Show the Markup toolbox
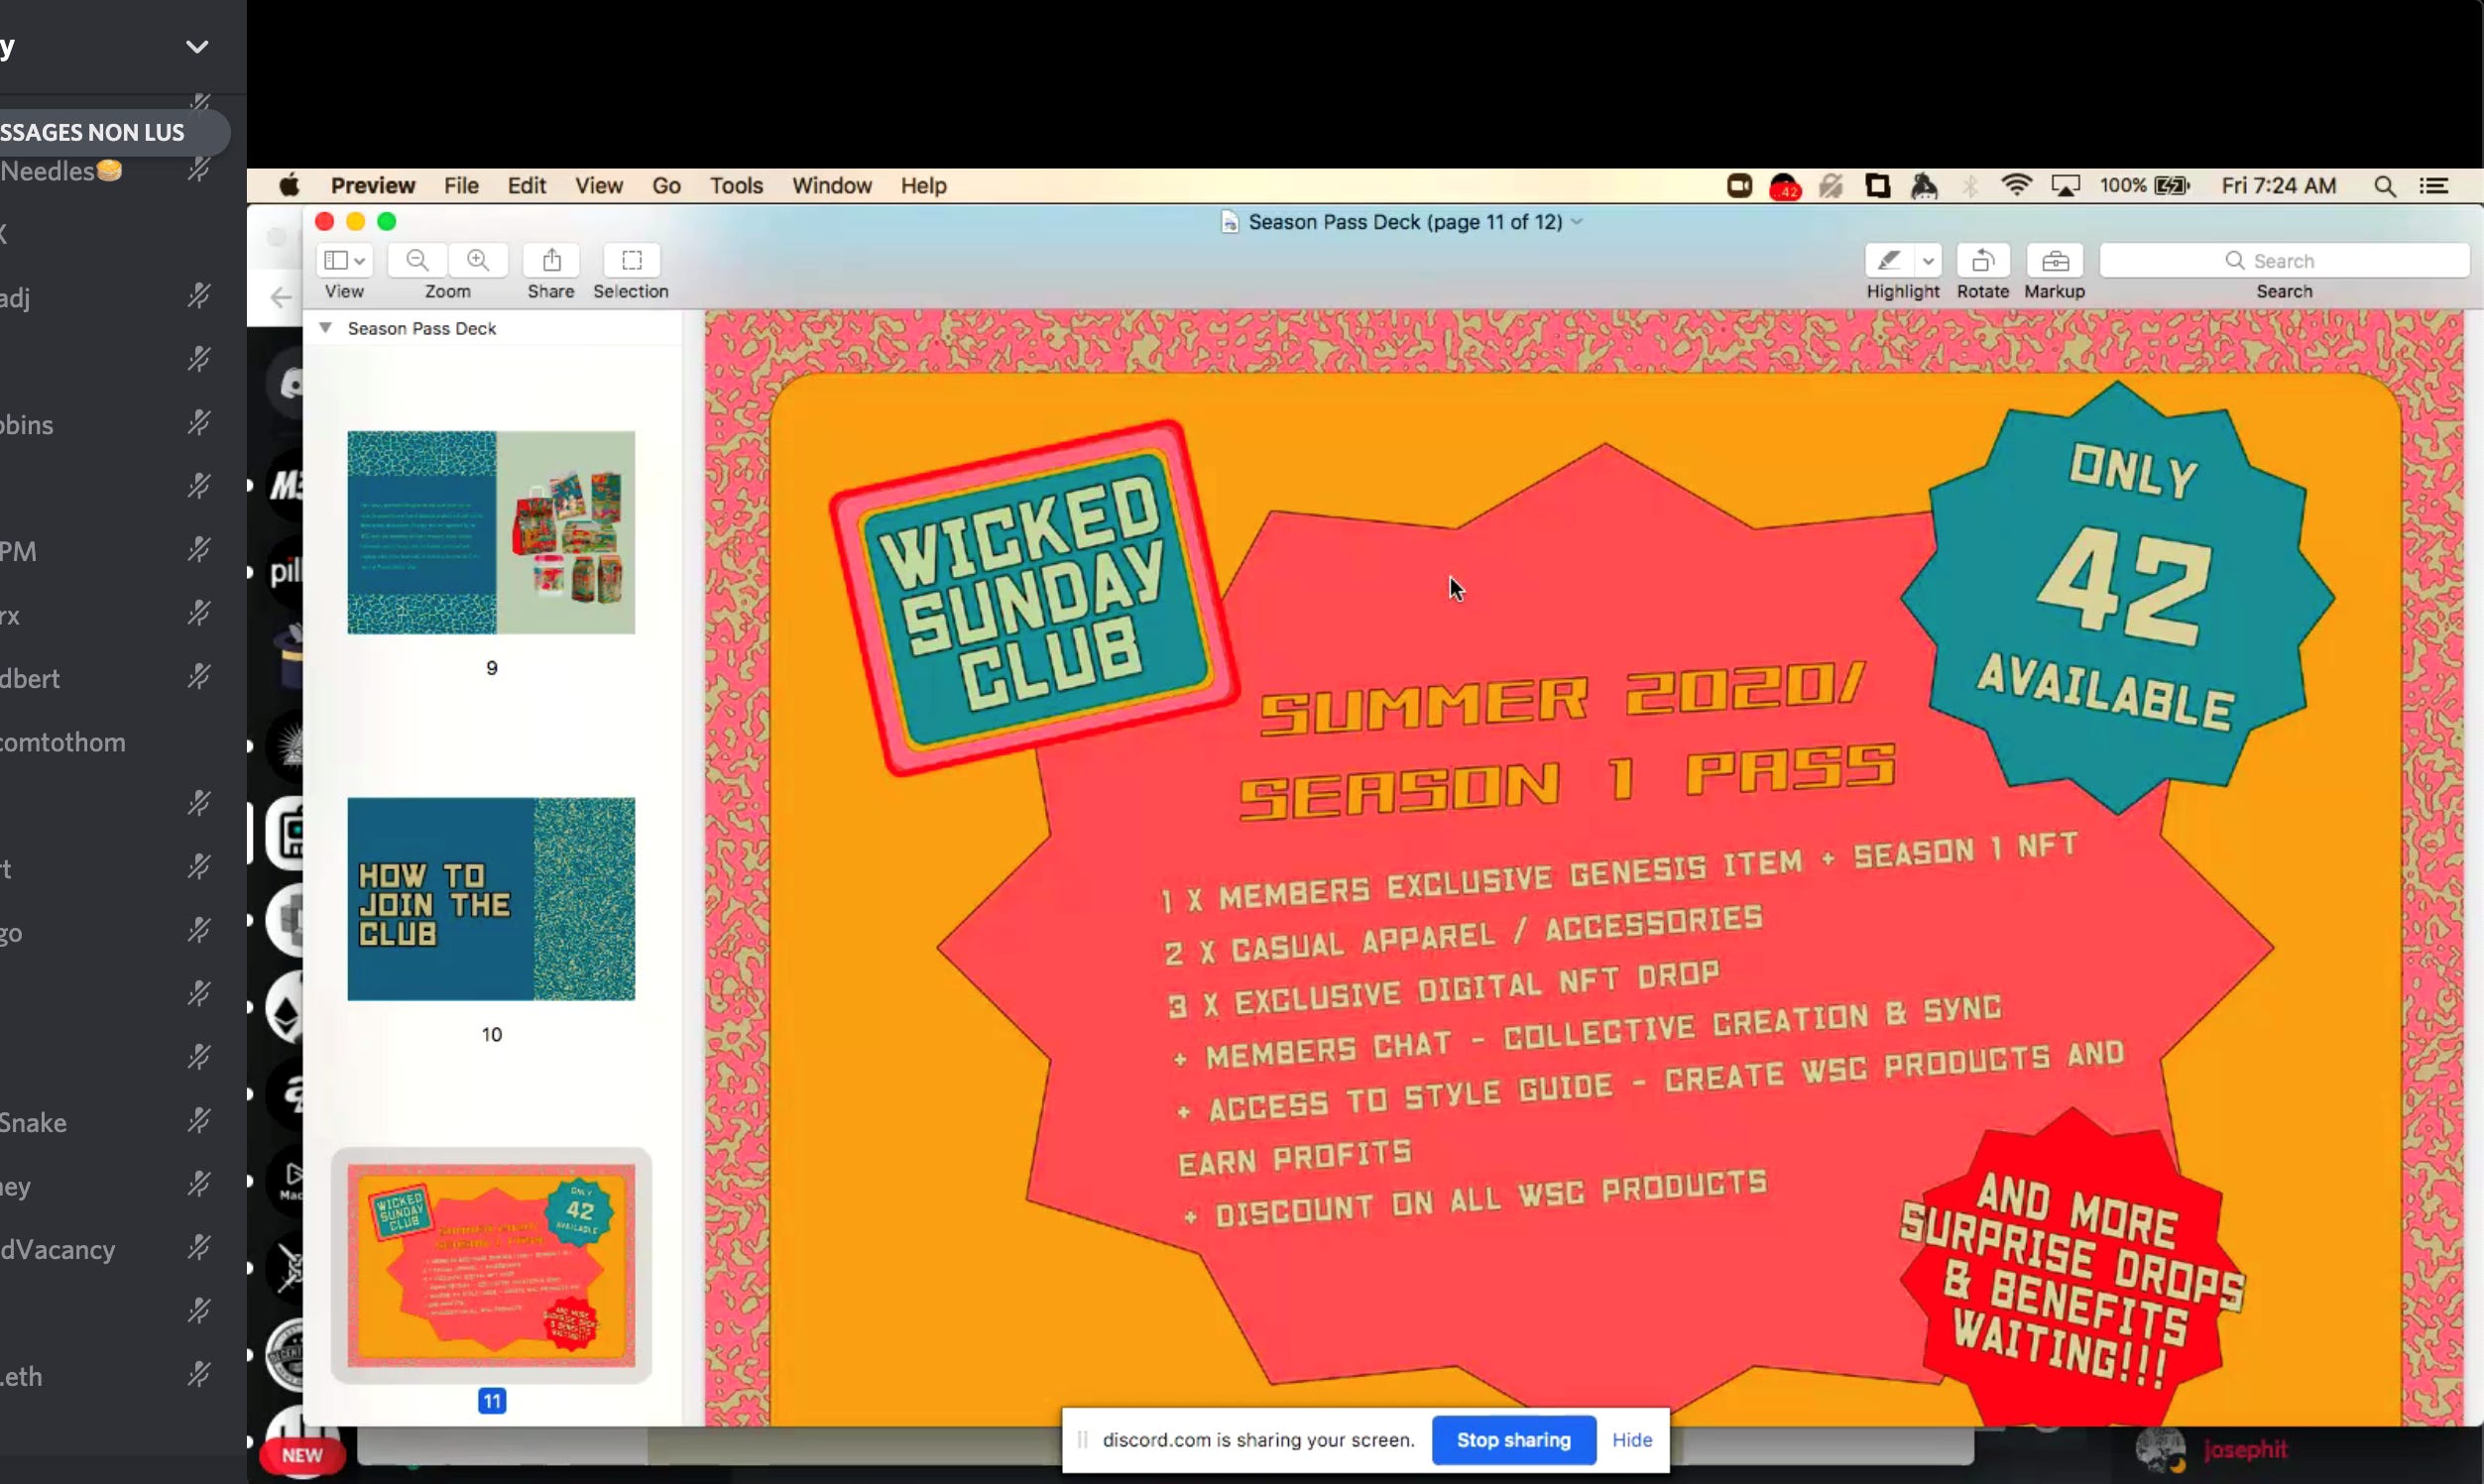The image size is (2484, 1484). click(2054, 260)
